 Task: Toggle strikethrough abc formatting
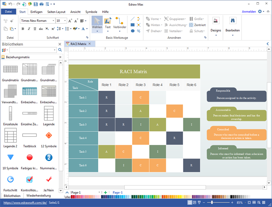[41, 29]
